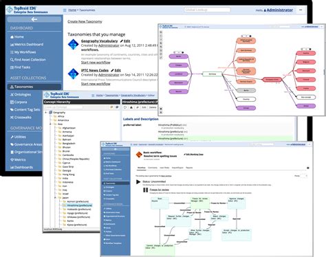Start new workflow for Geography Vocabulary
Image resolution: width=326 pixels, height=257 pixels.
click(x=96, y=63)
